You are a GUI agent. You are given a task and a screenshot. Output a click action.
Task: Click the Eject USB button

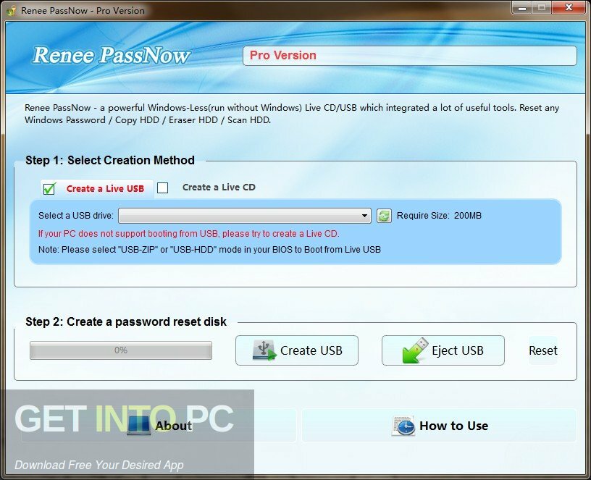pyautogui.click(x=443, y=350)
